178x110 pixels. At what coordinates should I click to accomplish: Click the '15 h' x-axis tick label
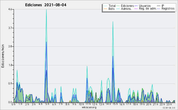pos(115,104)
